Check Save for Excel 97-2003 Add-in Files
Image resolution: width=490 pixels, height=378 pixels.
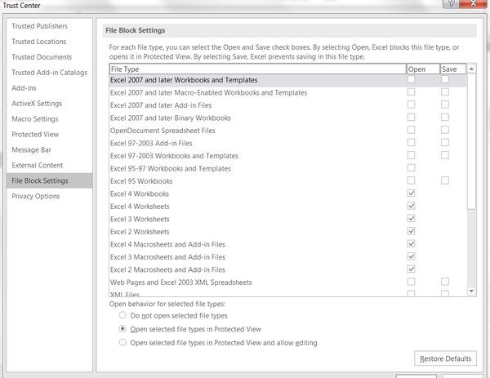click(445, 142)
